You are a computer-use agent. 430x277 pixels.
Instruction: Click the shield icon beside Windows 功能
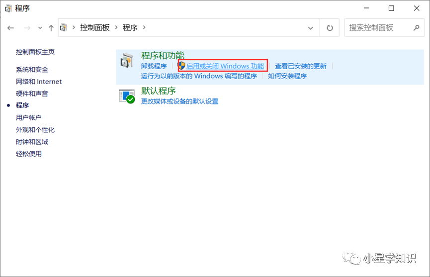click(x=181, y=66)
